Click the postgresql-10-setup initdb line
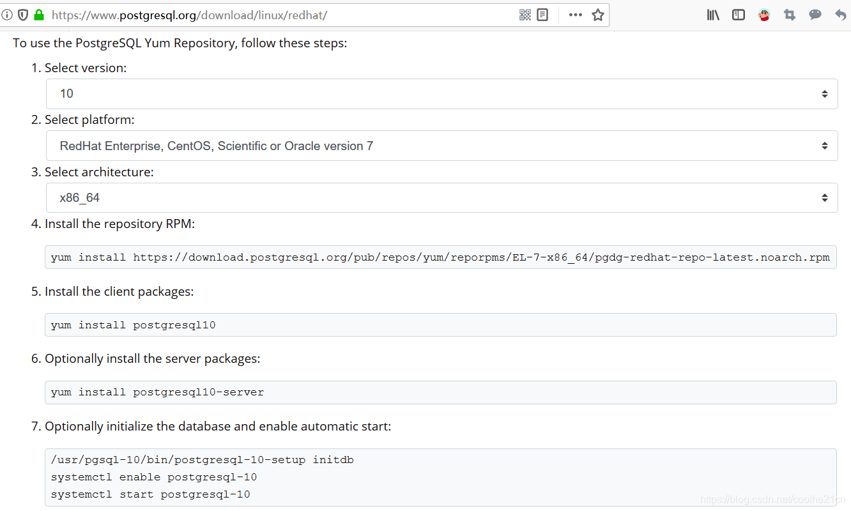Screen dimensions: 851x511 (203, 460)
